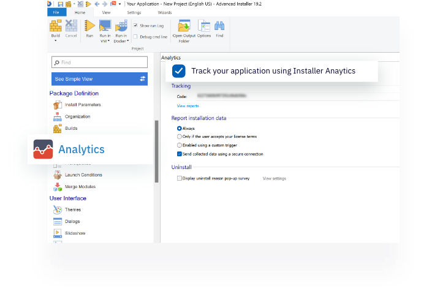Select the Enabled using a custom trigger option

180,145
